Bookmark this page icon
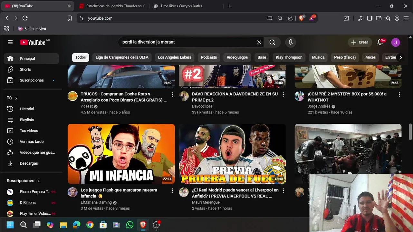413x232 pixels. click(x=70, y=18)
